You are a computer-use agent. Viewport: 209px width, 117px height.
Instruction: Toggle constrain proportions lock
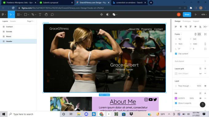(205, 44)
